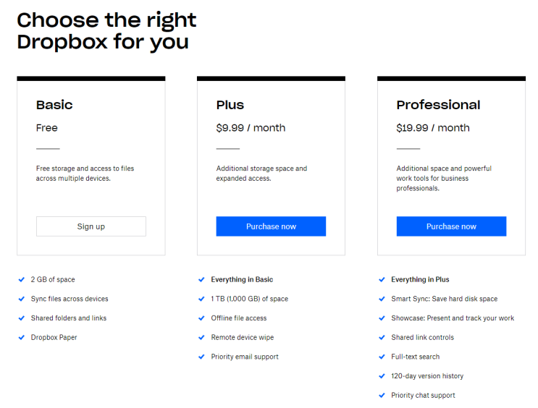The width and height of the screenshot is (538, 408).
Task: Click the checkmark beside Remote device wipe
Action: coord(202,337)
